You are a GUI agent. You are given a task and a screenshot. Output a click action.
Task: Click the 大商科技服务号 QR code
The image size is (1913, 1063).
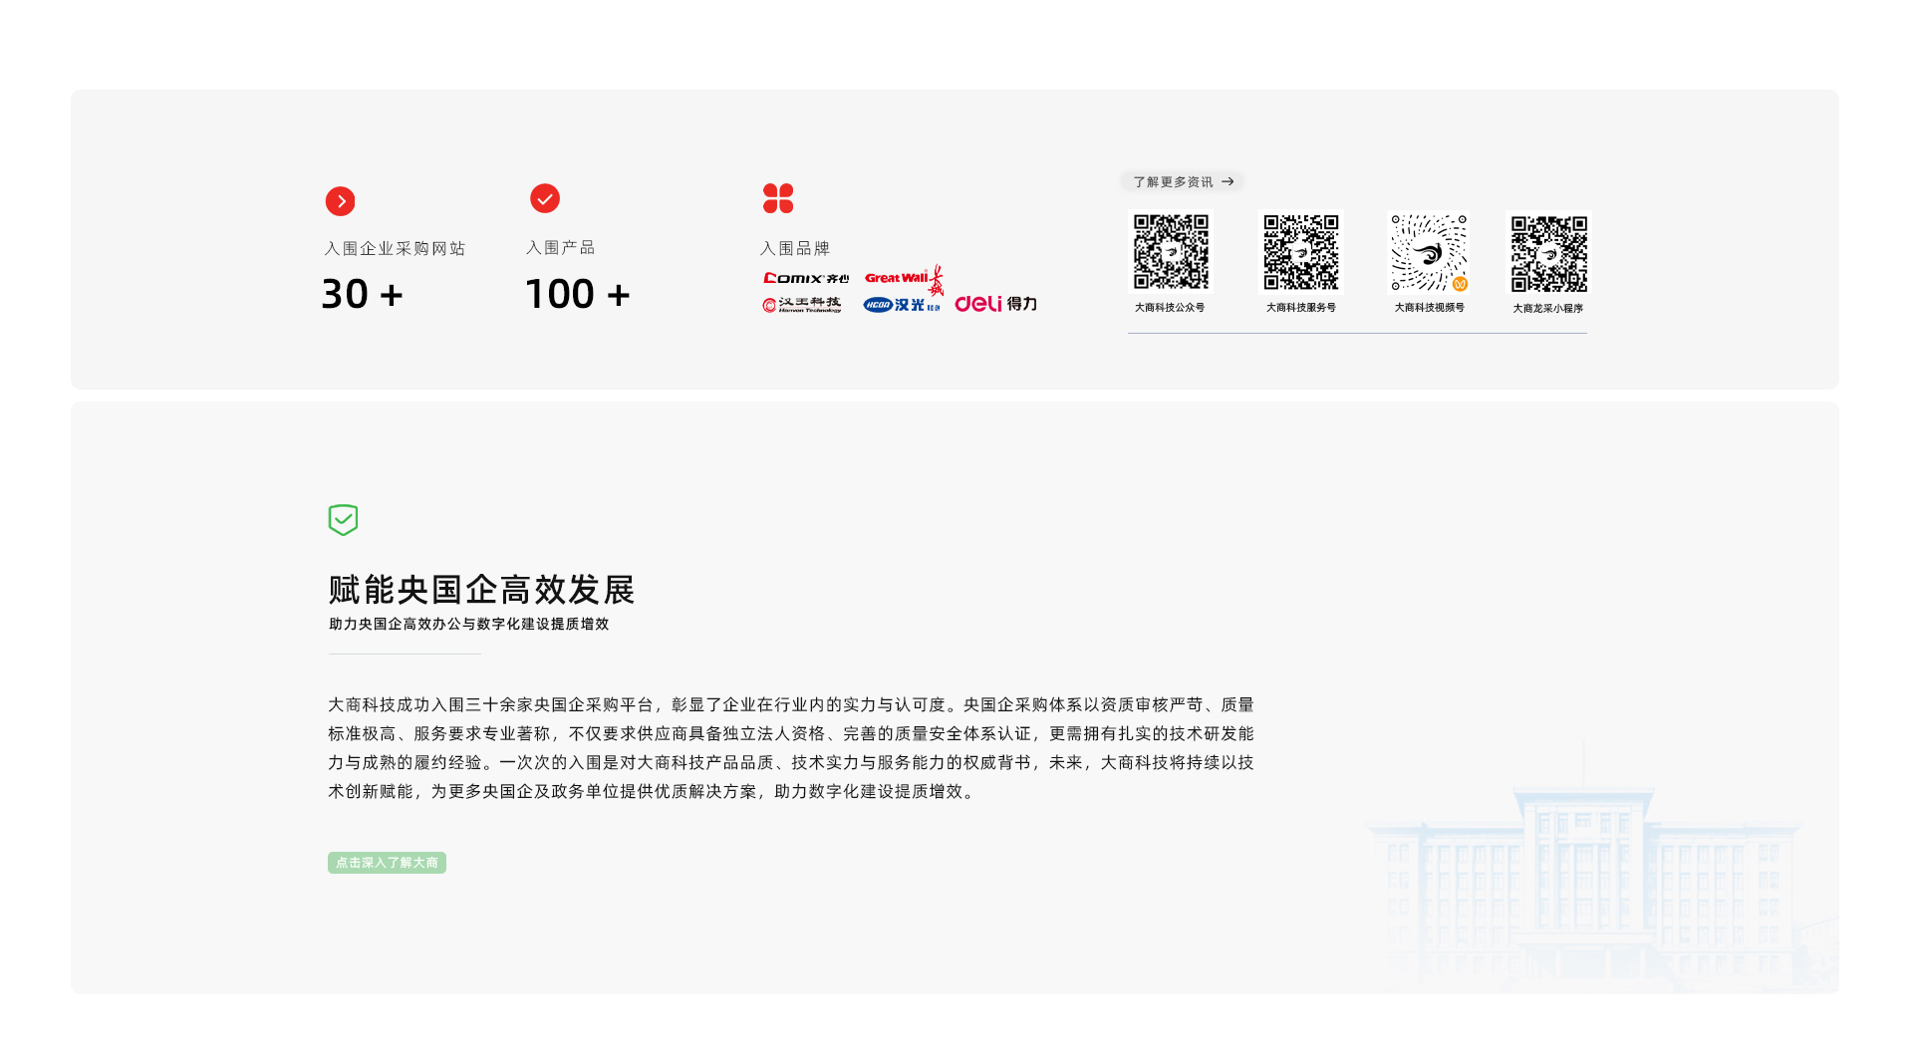tap(1300, 252)
